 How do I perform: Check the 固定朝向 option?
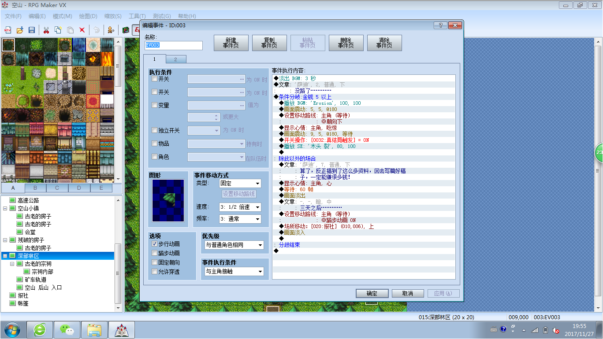pyautogui.click(x=154, y=262)
